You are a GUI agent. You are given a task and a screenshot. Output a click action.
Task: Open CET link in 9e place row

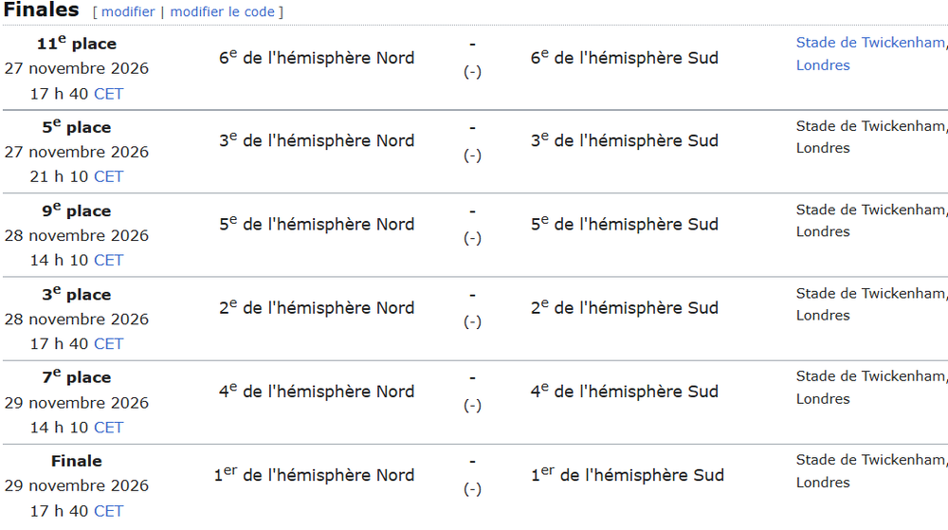tap(109, 260)
